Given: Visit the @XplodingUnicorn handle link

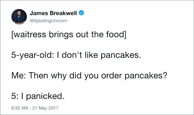Looking at the screenshot, I should tap(48, 21).
